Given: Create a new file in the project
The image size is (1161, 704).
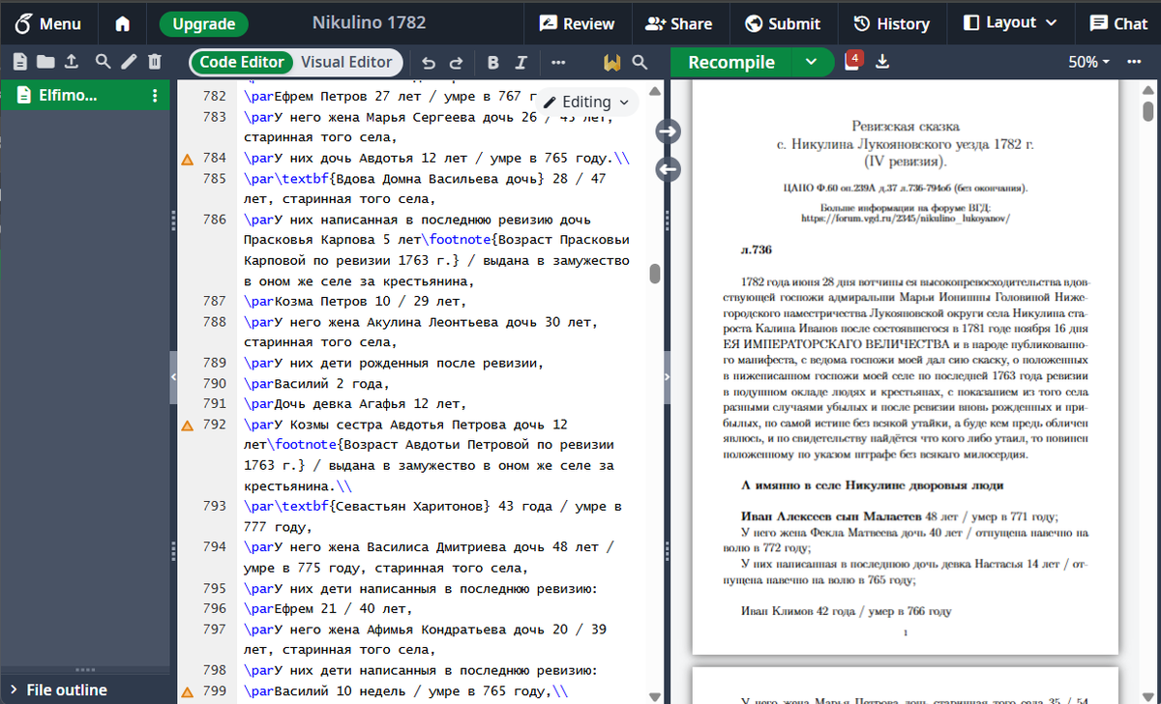Looking at the screenshot, I should (19, 60).
